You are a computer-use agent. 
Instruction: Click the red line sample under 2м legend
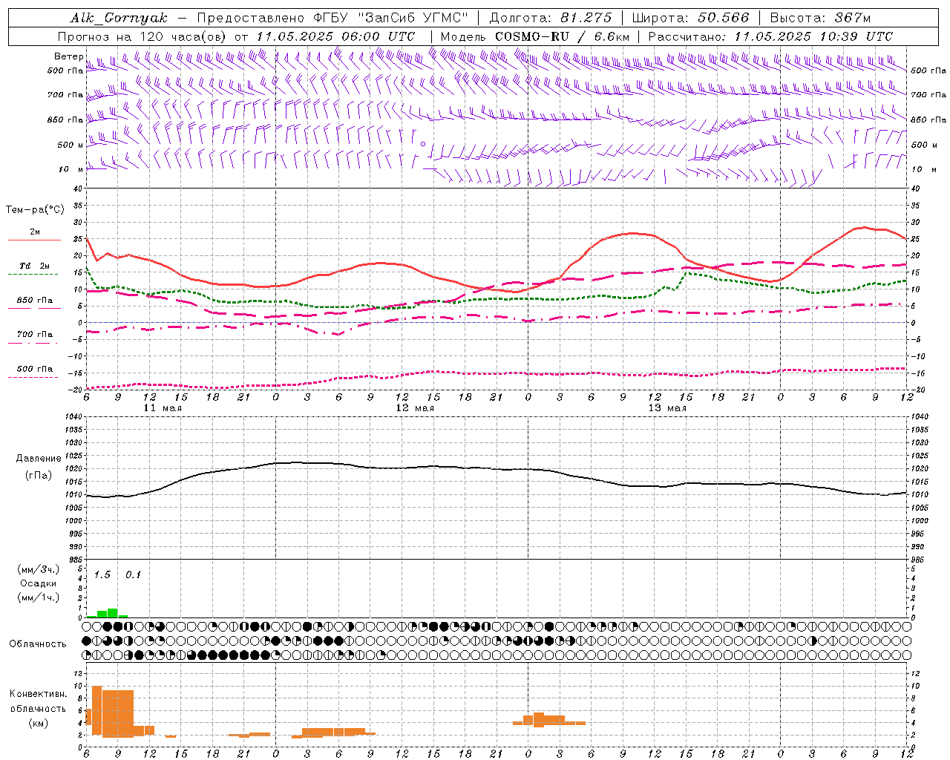click(34, 240)
